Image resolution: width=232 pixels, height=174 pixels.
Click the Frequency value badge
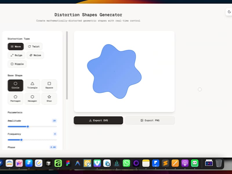click(55, 134)
